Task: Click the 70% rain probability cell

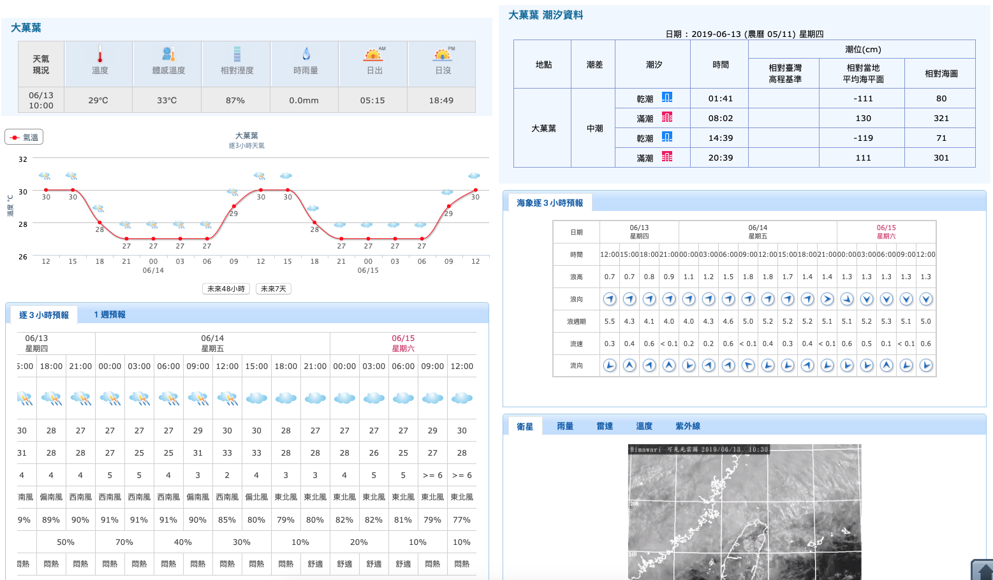Action: [x=124, y=542]
